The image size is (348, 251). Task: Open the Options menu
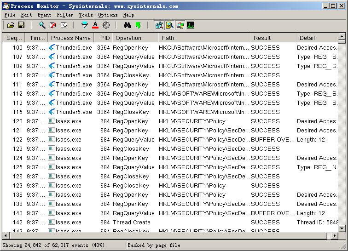tap(108, 15)
